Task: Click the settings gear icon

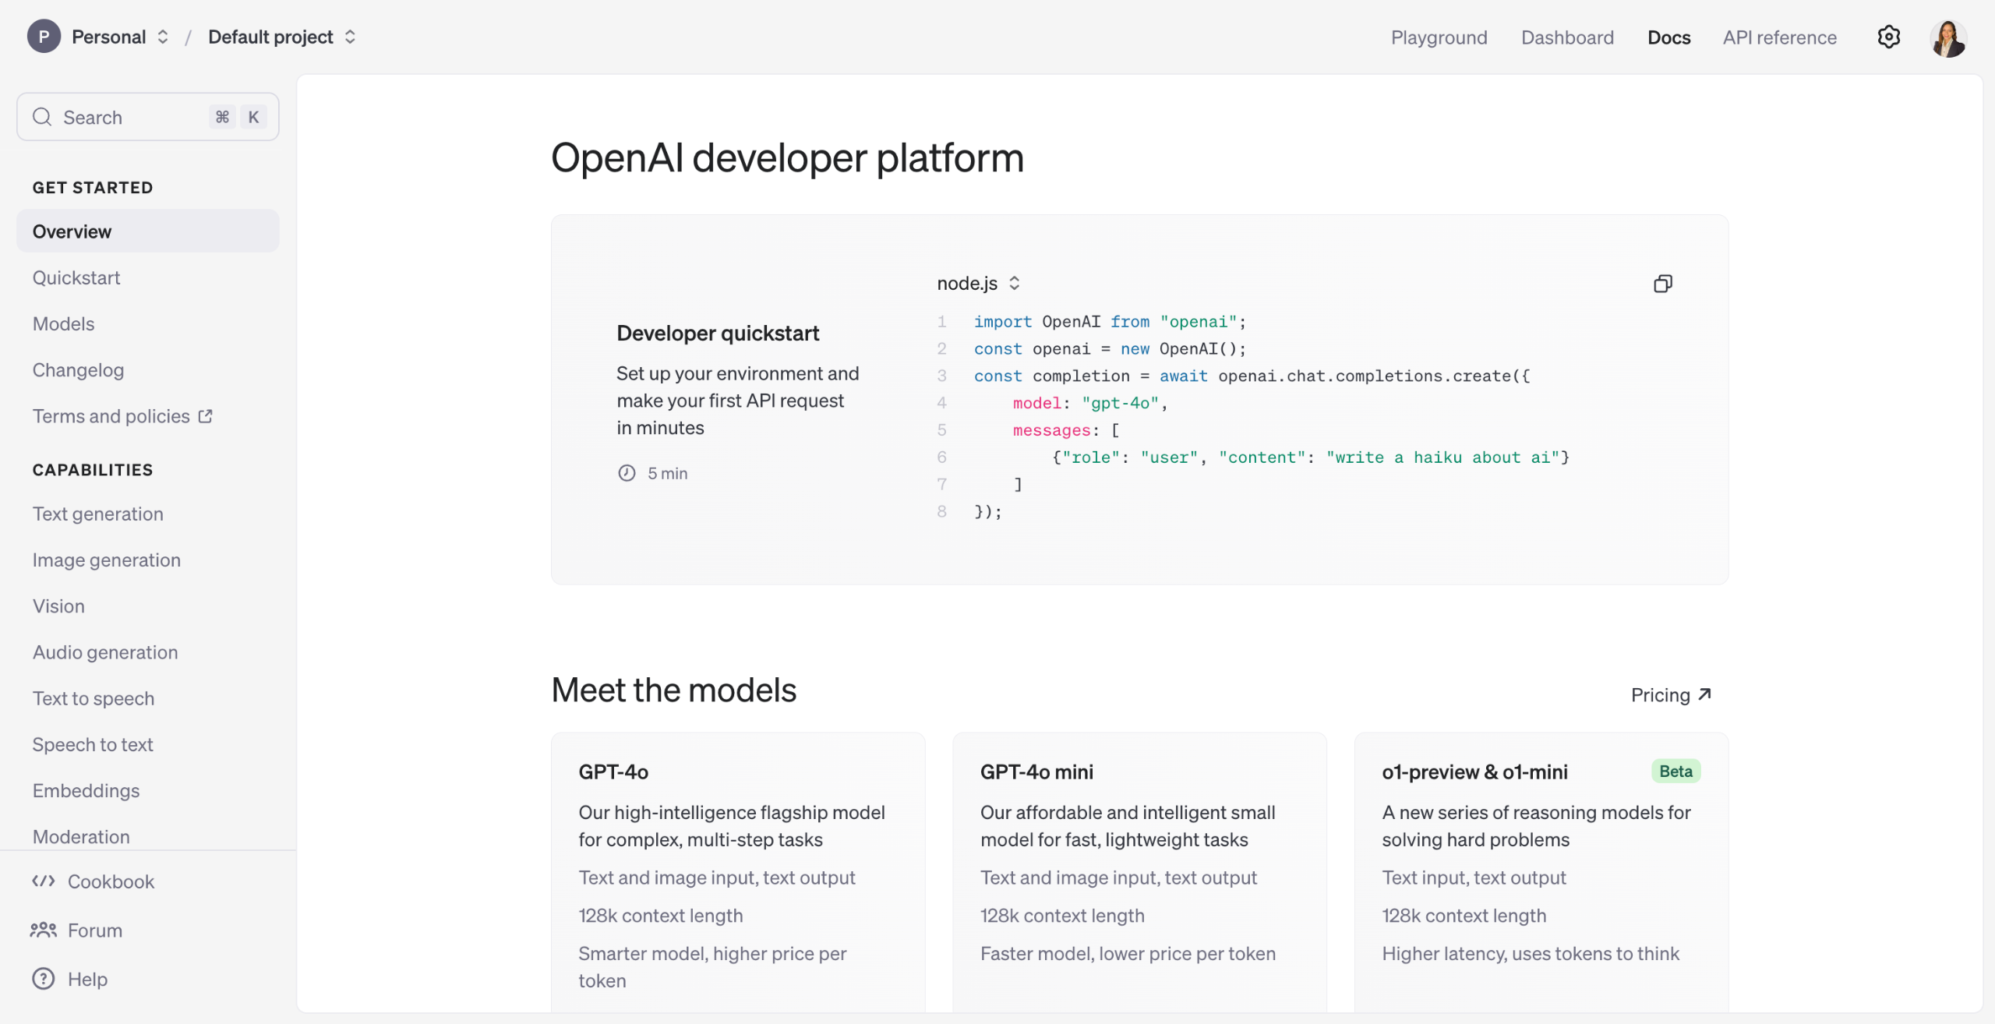Action: 1888,37
